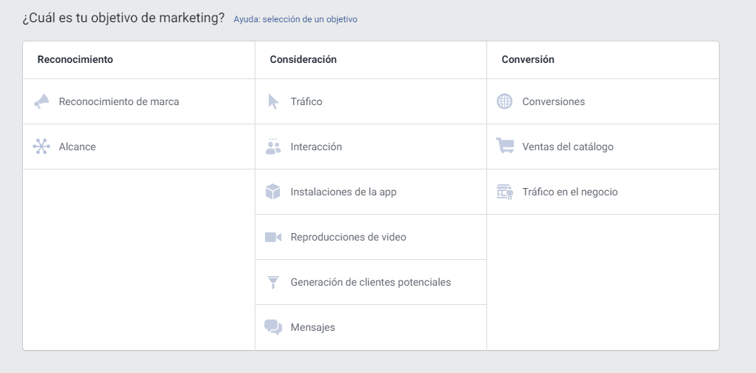Select the Instalaciones de la app label
The height and width of the screenshot is (373, 756).
tap(344, 192)
